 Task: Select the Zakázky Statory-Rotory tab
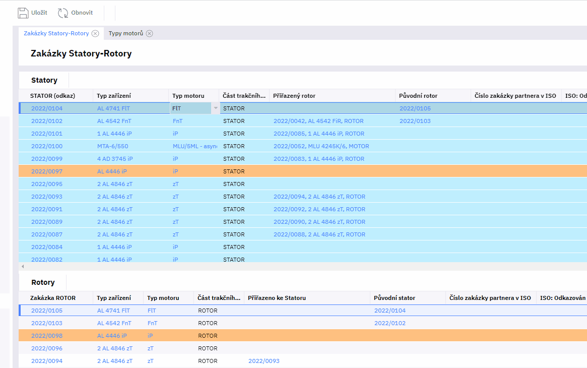pos(56,33)
